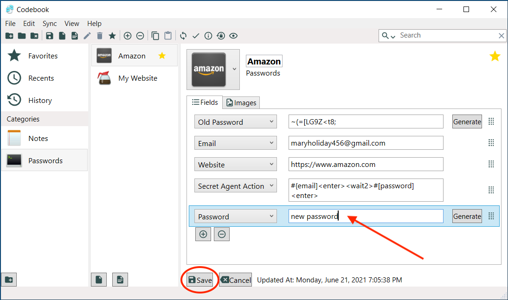The width and height of the screenshot is (508, 300).
Task: Click the Cancel button
Action: pos(236,280)
